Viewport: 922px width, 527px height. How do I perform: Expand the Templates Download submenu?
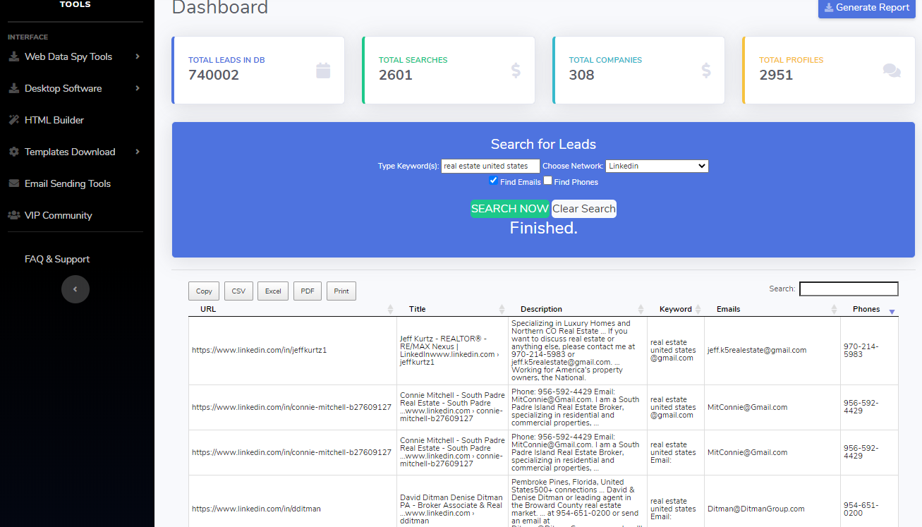[x=74, y=152]
